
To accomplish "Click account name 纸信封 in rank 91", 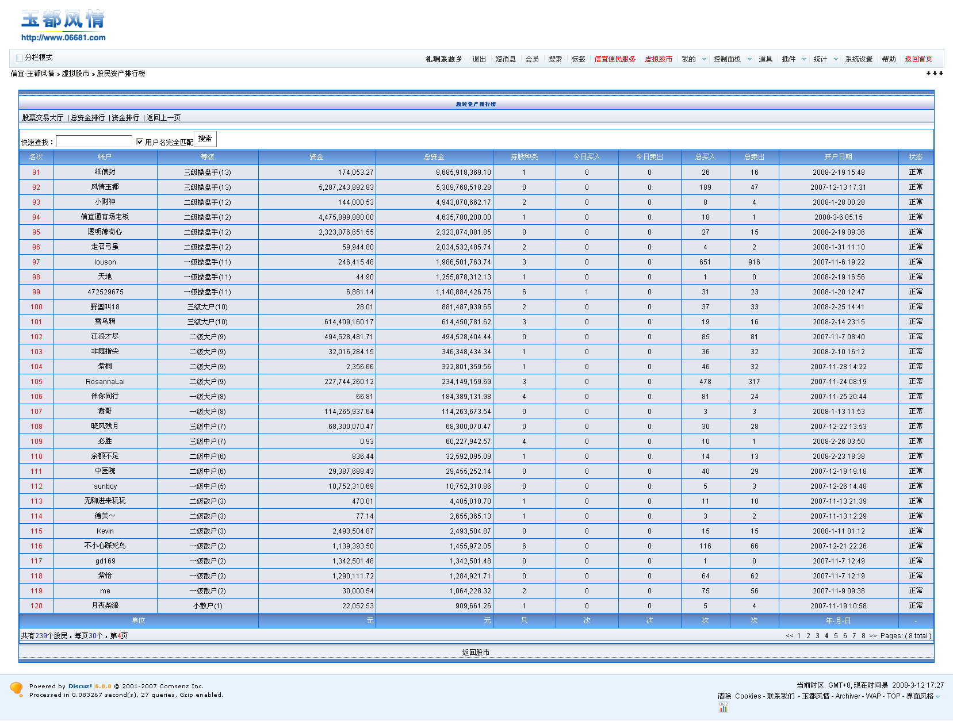I will tap(105, 172).
